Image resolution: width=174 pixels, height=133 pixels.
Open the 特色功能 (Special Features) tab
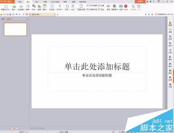point(82,2)
